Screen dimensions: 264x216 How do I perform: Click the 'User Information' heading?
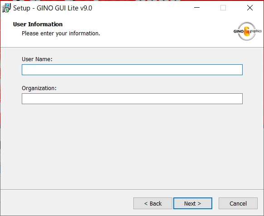pos(38,24)
